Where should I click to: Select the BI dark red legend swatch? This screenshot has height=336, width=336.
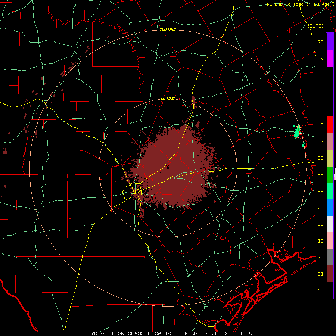click(x=330, y=274)
